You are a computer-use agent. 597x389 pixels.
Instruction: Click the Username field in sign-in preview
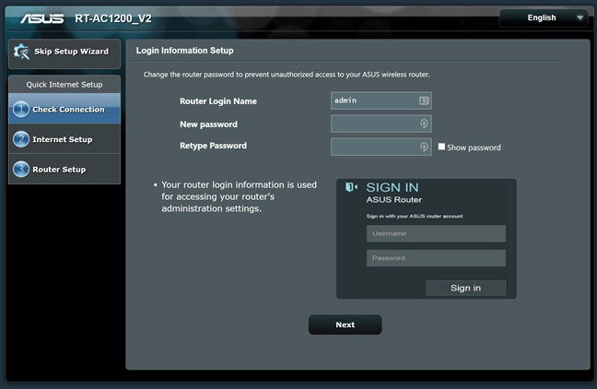point(436,233)
